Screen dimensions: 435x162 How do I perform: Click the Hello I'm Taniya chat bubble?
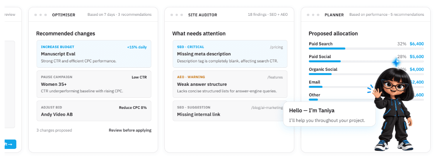tap(329, 114)
